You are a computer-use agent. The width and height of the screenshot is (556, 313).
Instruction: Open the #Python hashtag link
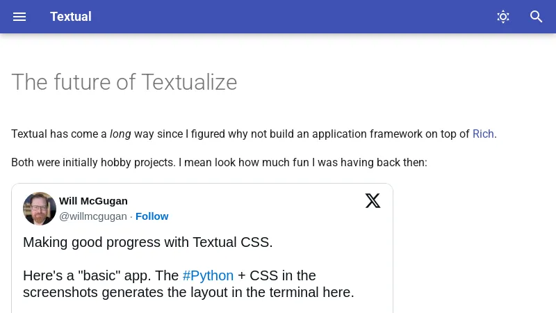pos(208,275)
